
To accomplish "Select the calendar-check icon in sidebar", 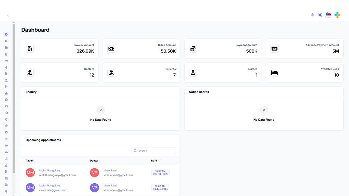I will pos(6,48).
